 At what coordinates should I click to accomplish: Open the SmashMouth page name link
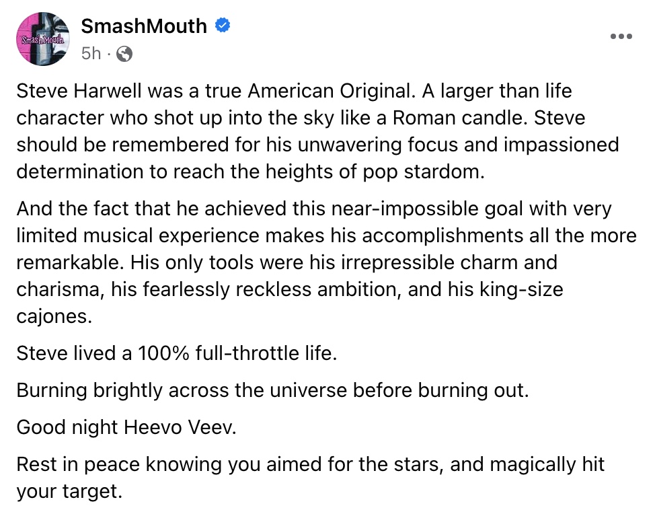144,26
